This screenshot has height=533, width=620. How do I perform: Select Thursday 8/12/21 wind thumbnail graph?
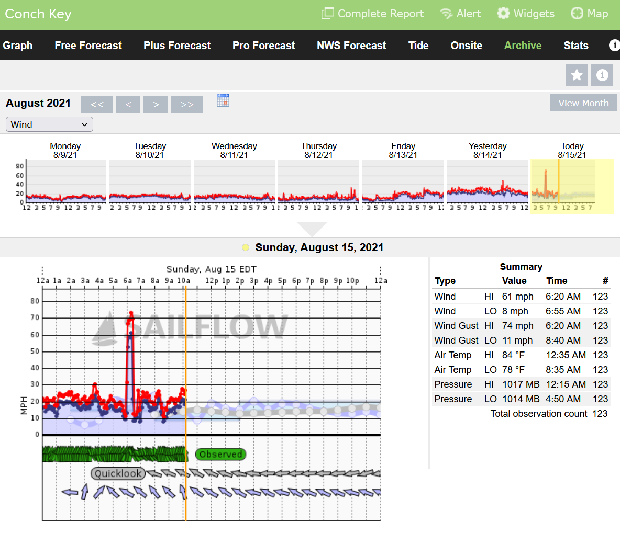[319, 182]
